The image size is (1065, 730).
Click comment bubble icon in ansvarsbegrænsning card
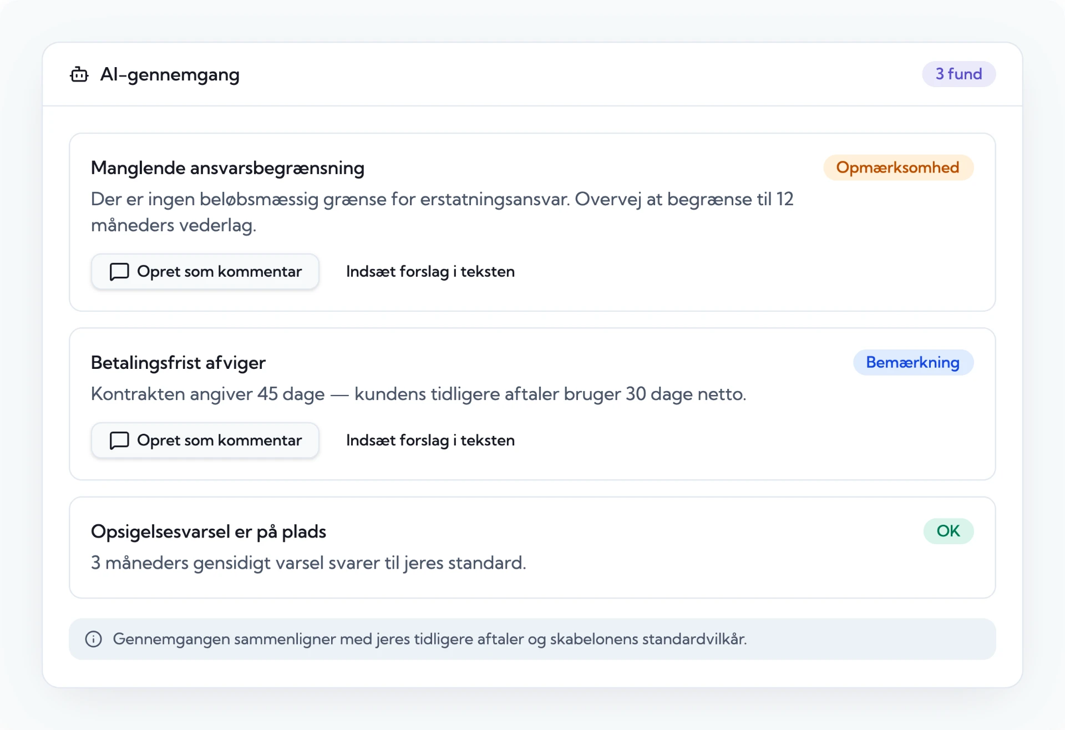pos(119,272)
